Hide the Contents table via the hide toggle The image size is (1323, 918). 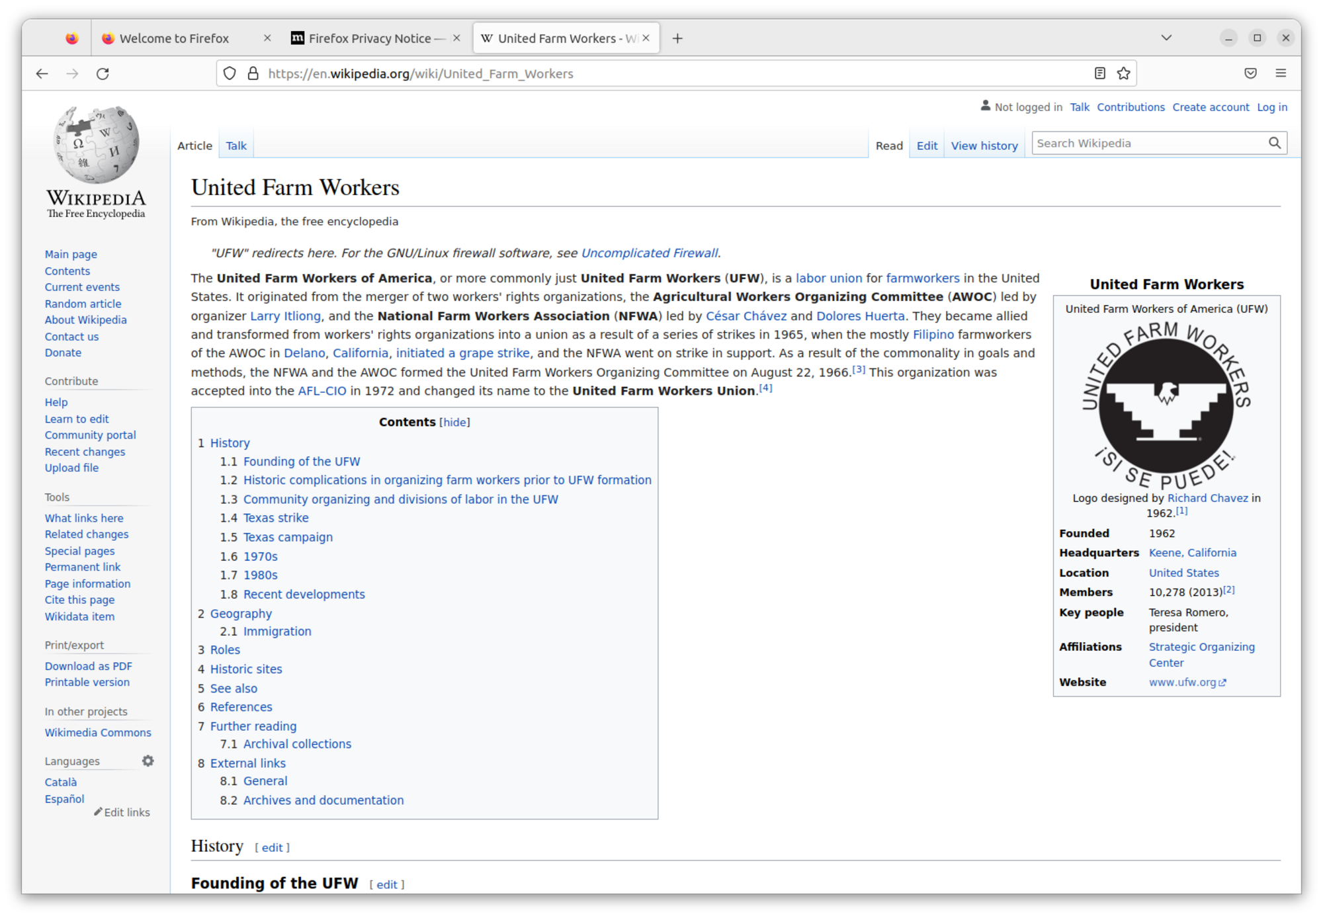pyautogui.click(x=454, y=422)
